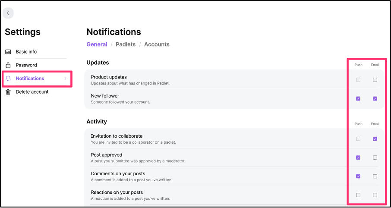The image size is (391, 208).
Task: Uncheck Push for Post approved
Action: click(x=358, y=158)
